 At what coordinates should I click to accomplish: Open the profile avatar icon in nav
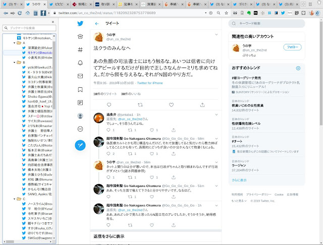80,116
